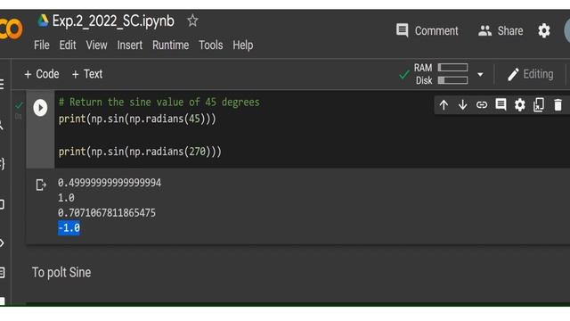This screenshot has height=321, width=570.
Task: Open the View menu
Action: click(96, 45)
